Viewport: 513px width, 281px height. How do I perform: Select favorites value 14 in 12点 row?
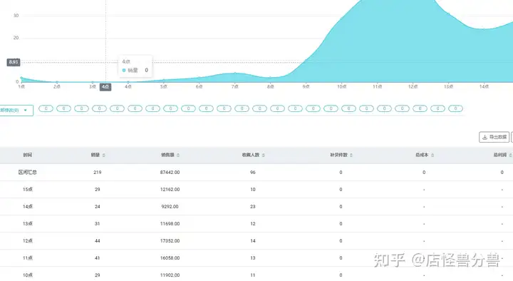pyautogui.click(x=252, y=241)
